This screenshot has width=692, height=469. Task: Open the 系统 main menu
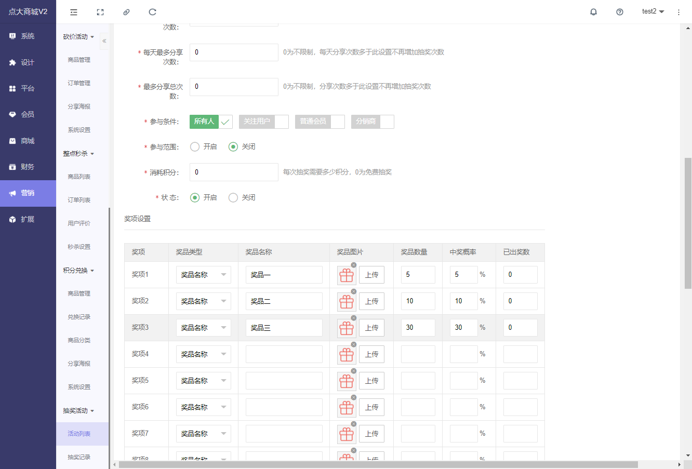(x=28, y=36)
